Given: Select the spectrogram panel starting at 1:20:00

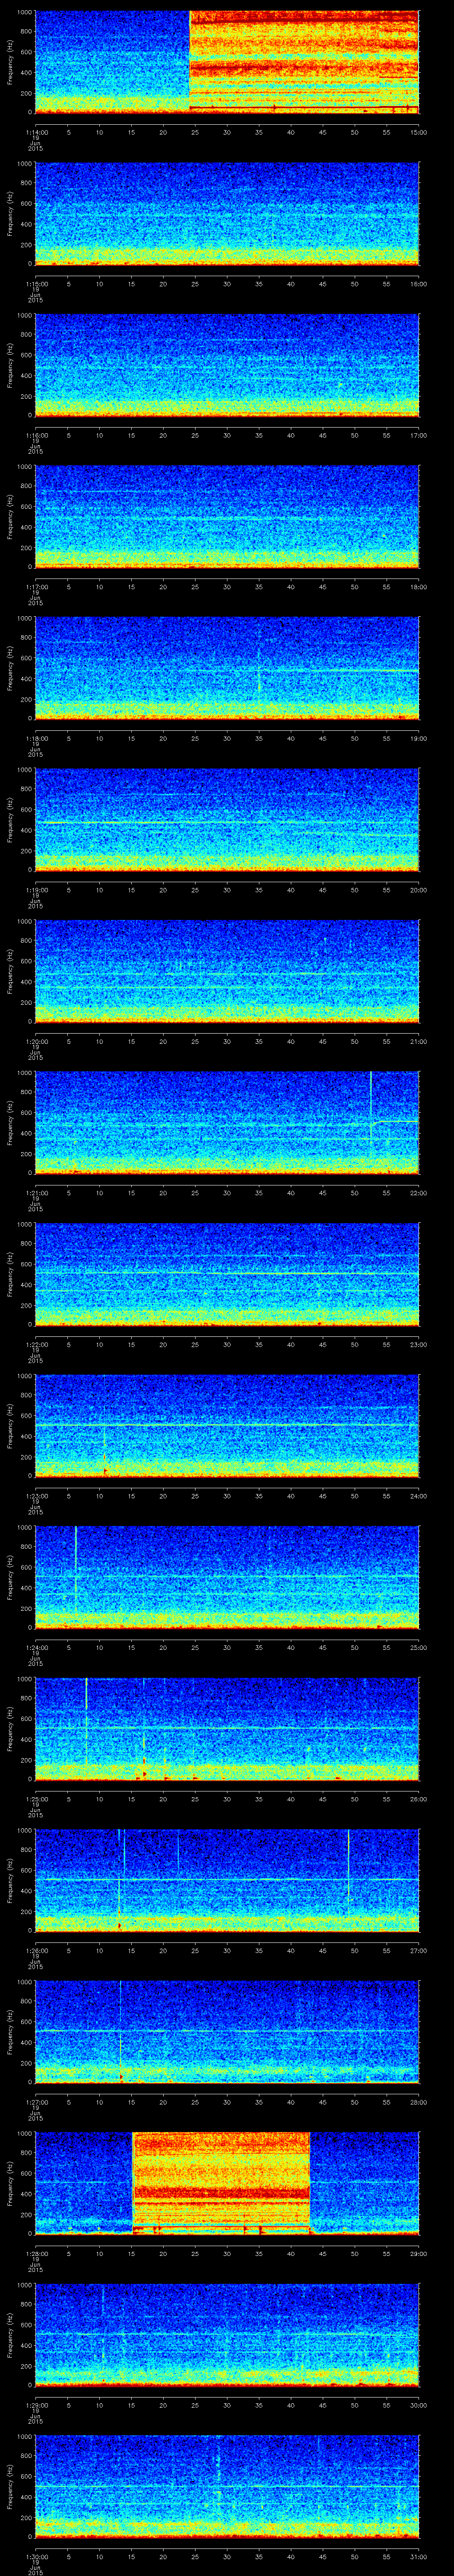Looking at the screenshot, I should click(227, 971).
